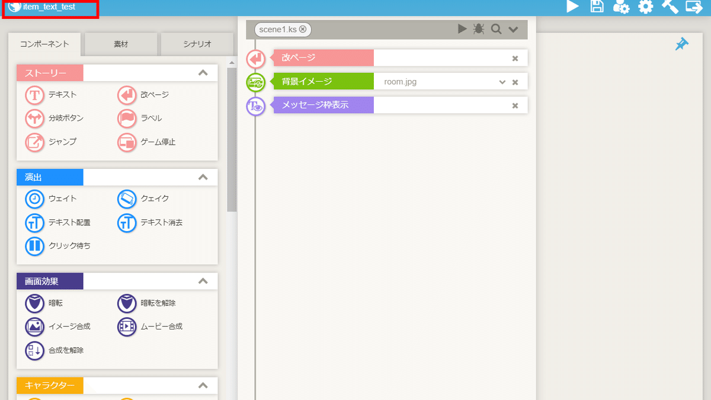Choose the テキスト消去 component

click(150, 223)
